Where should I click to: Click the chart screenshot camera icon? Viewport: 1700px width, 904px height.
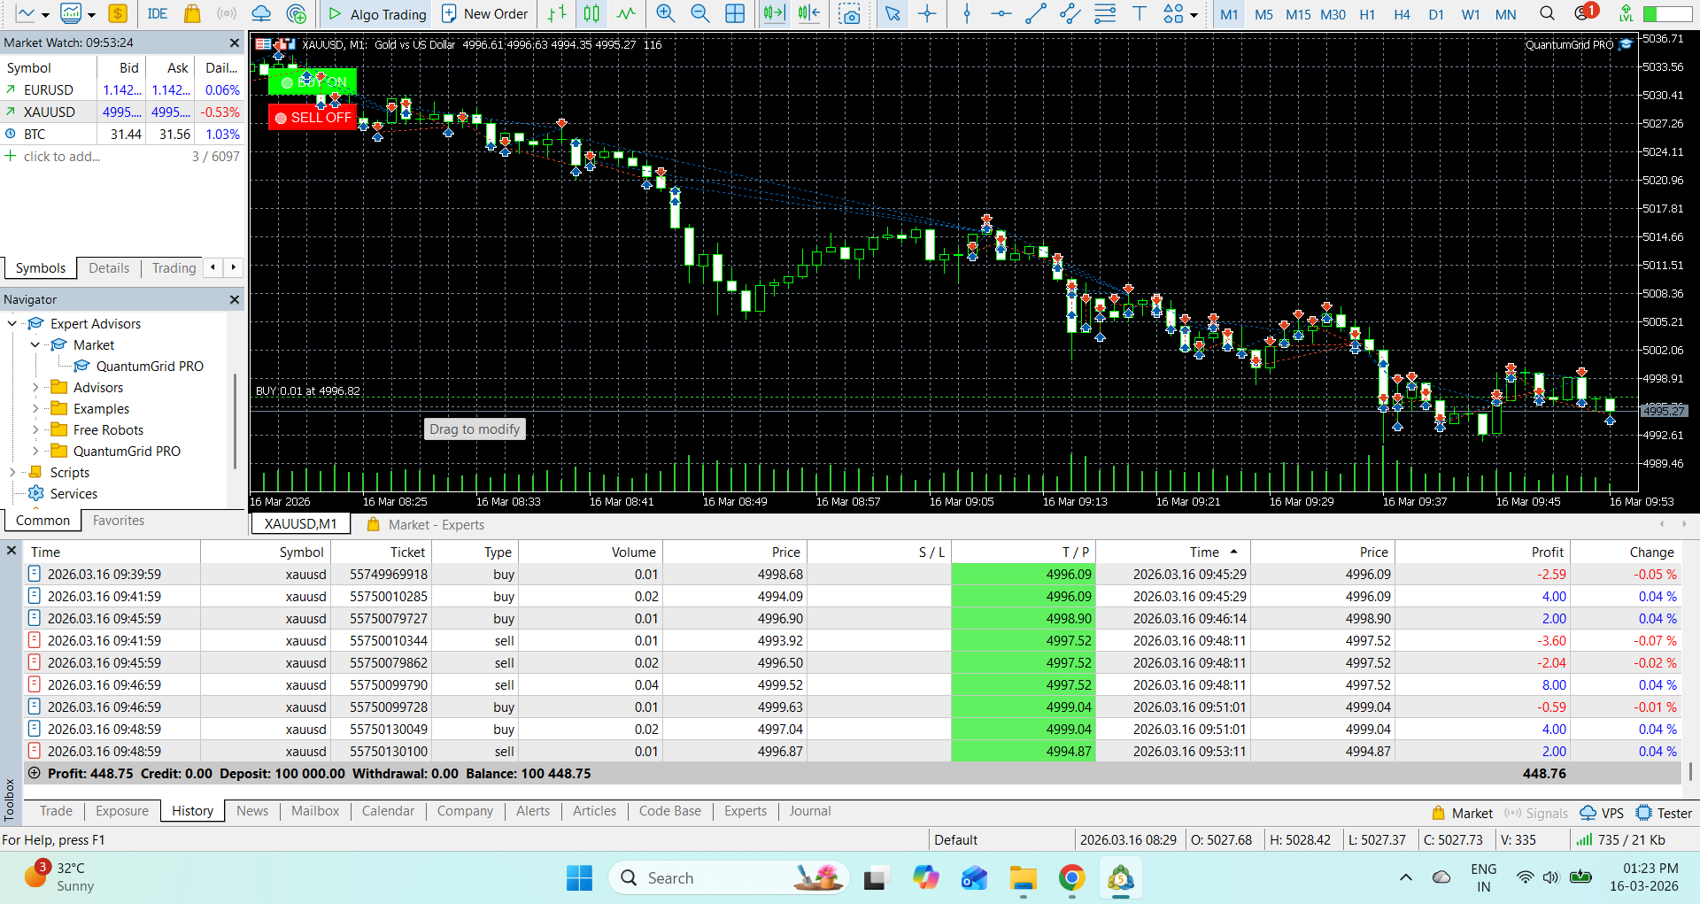tap(850, 13)
